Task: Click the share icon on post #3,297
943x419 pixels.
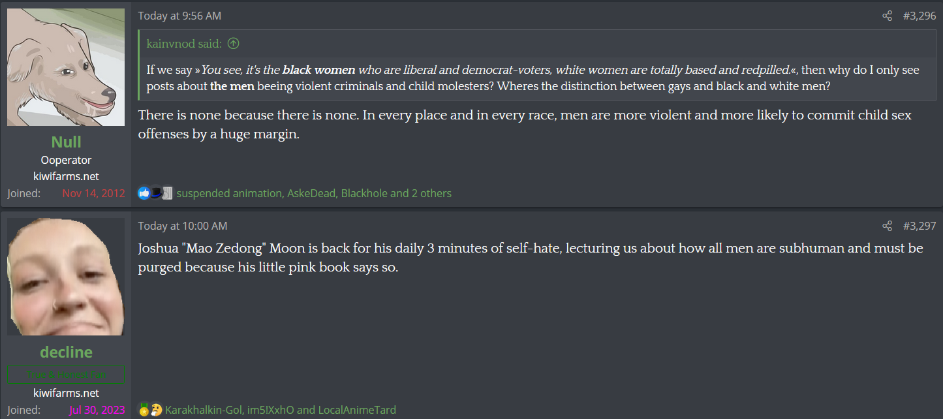Action: pos(887,226)
